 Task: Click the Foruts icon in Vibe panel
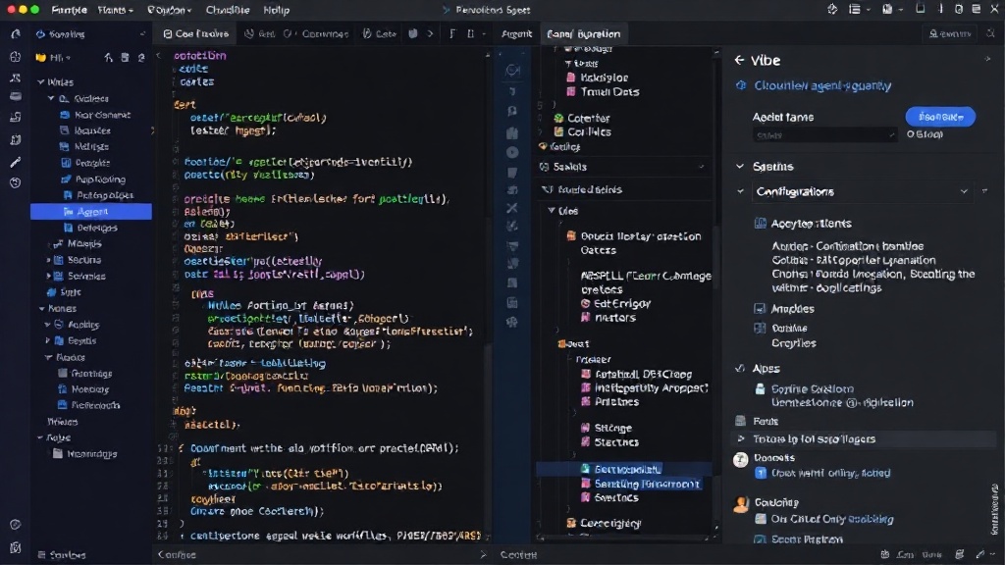(741, 421)
